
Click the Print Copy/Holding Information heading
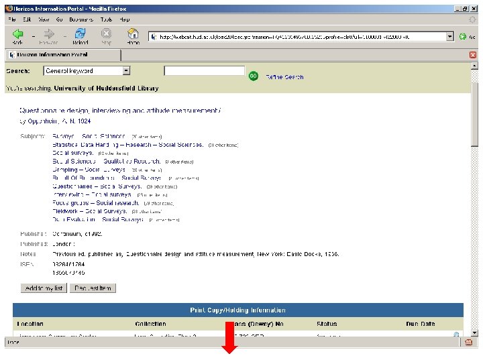click(237, 310)
